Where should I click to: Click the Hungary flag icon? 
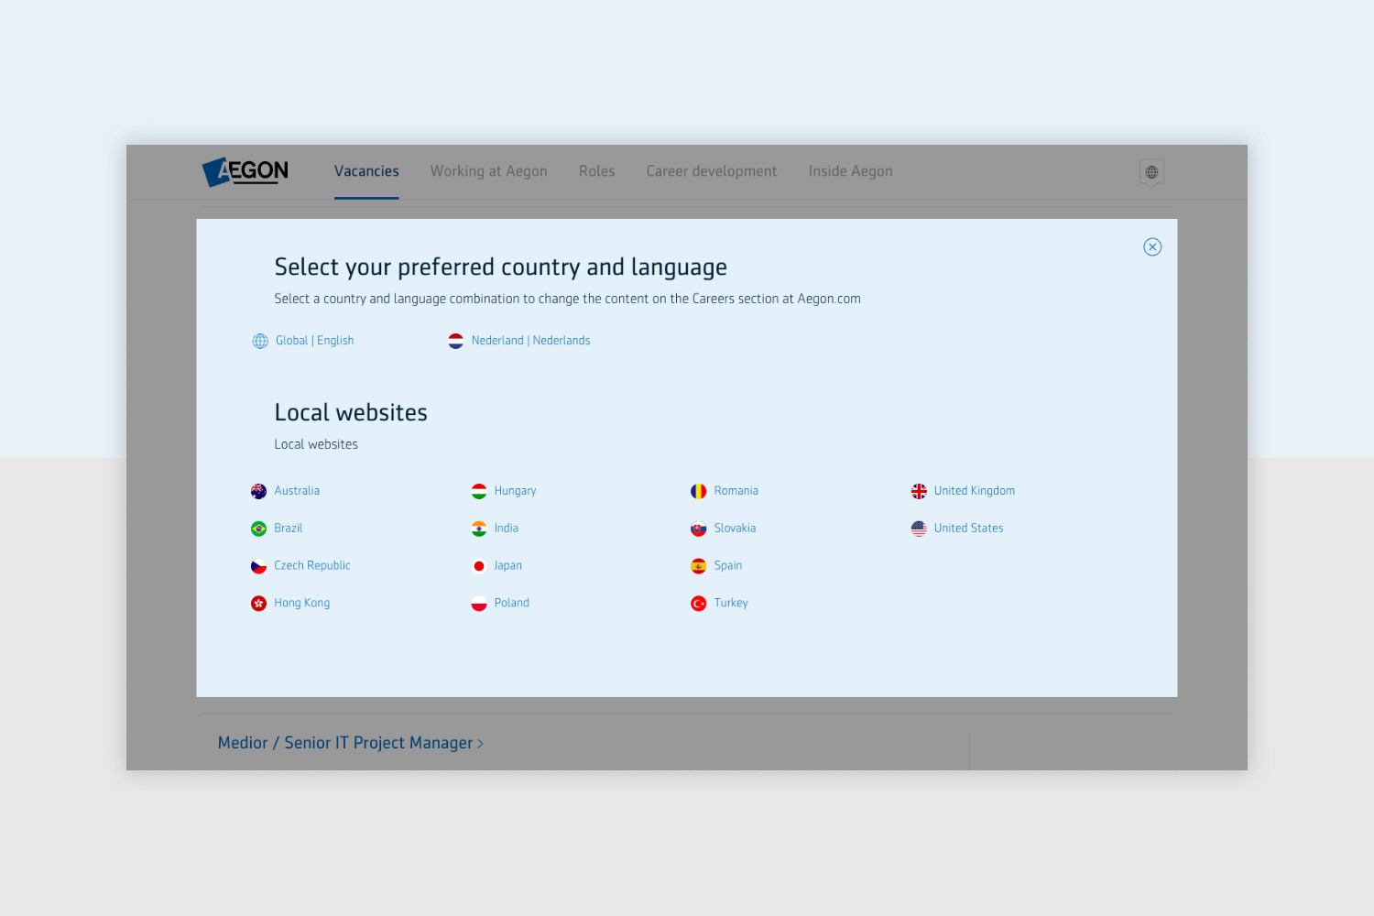479,492
